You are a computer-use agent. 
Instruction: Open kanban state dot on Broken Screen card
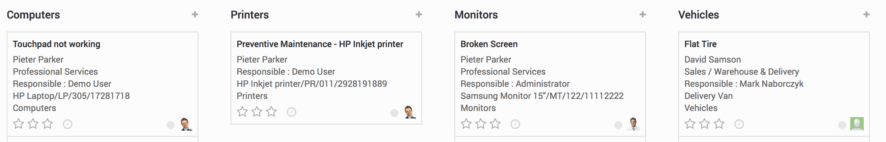click(x=618, y=125)
